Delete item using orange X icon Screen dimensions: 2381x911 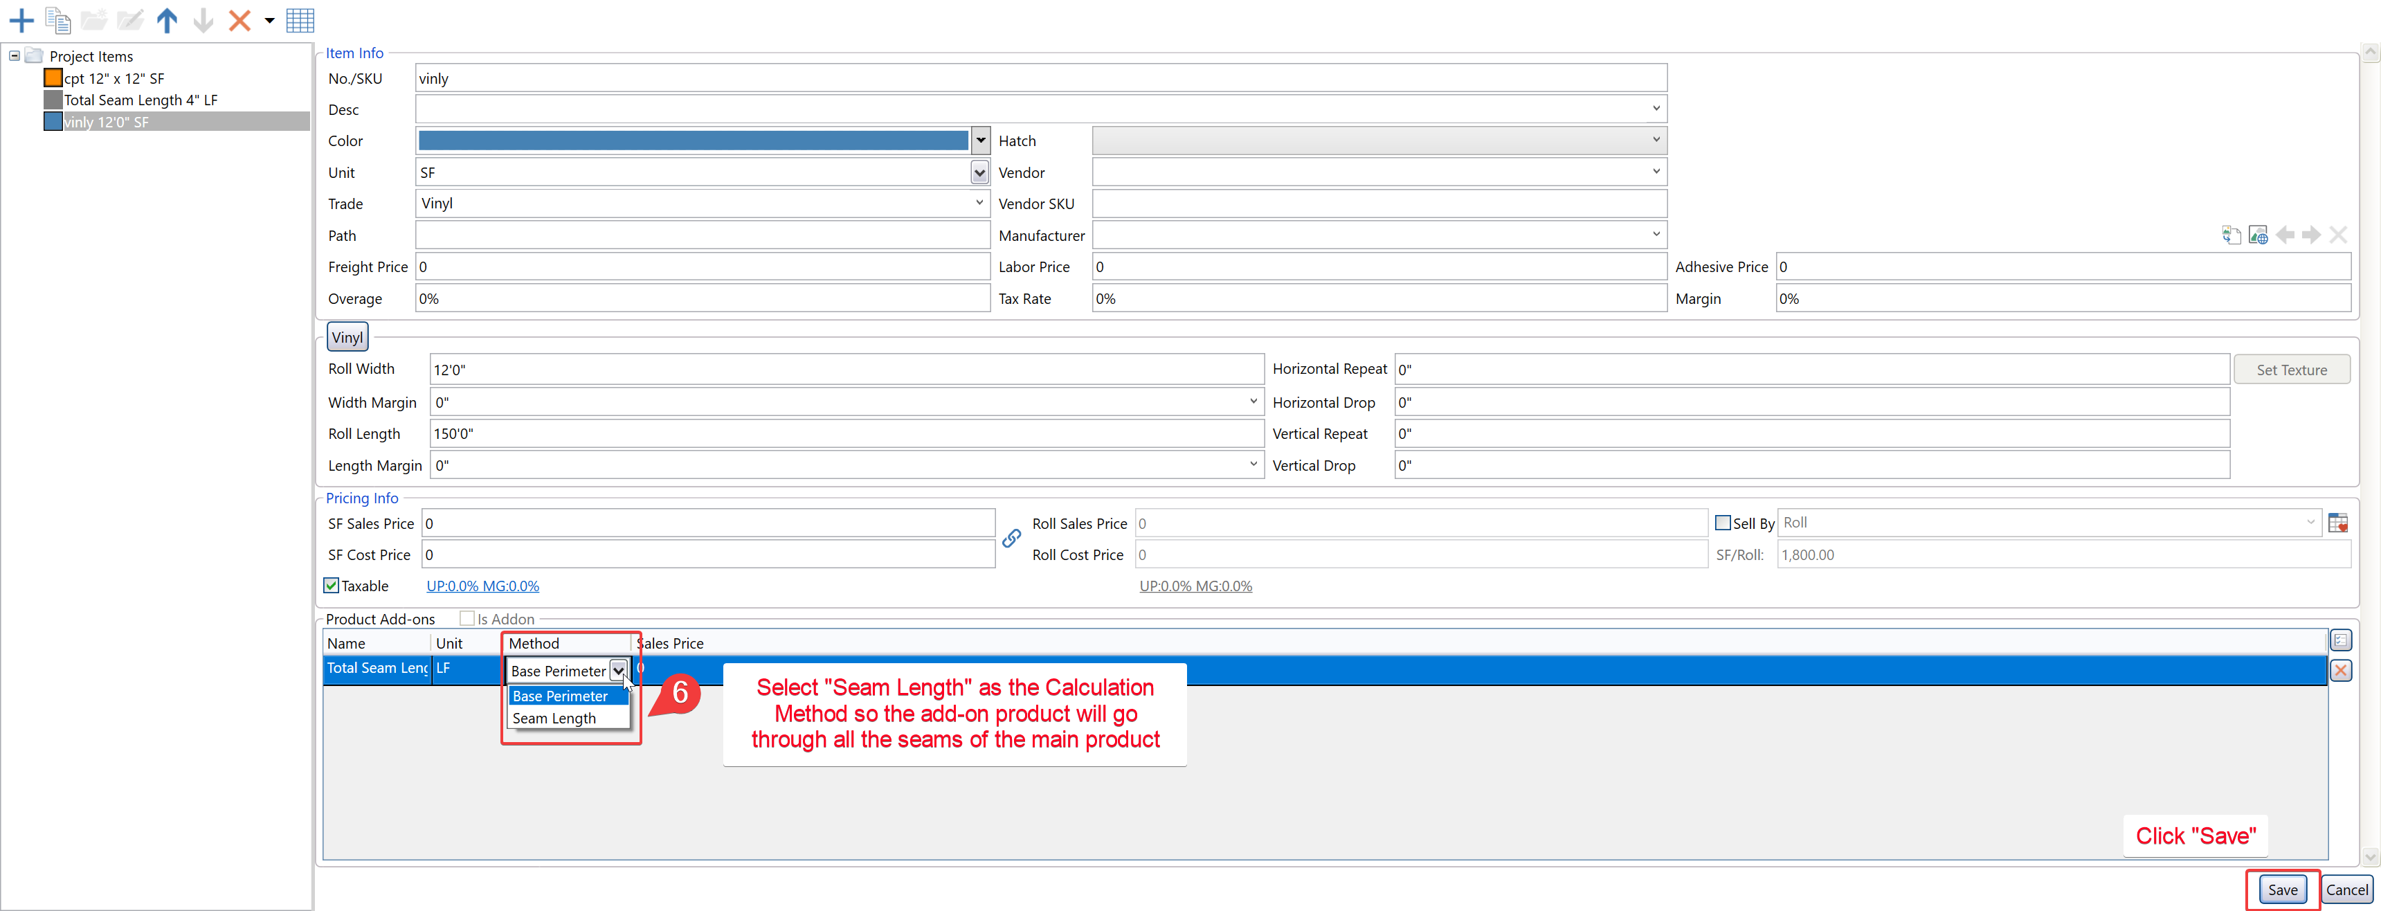tap(239, 19)
